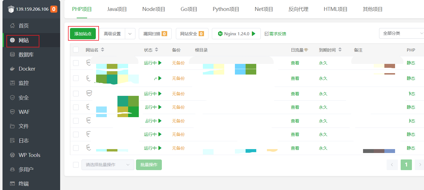The width and height of the screenshot is (424, 190).
Task: Open the 需求反馈 link
Action: click(275, 34)
